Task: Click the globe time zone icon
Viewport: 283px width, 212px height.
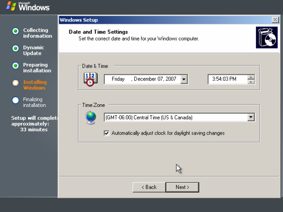Action: [91, 117]
